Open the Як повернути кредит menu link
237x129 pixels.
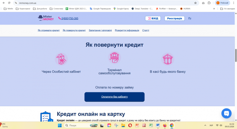[74, 30]
